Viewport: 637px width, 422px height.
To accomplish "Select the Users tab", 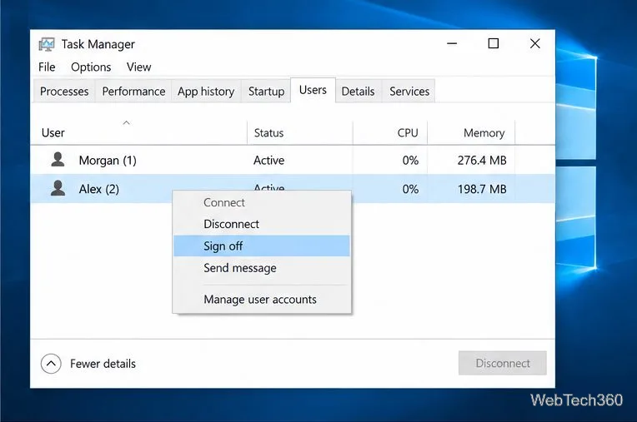I will click(x=313, y=90).
